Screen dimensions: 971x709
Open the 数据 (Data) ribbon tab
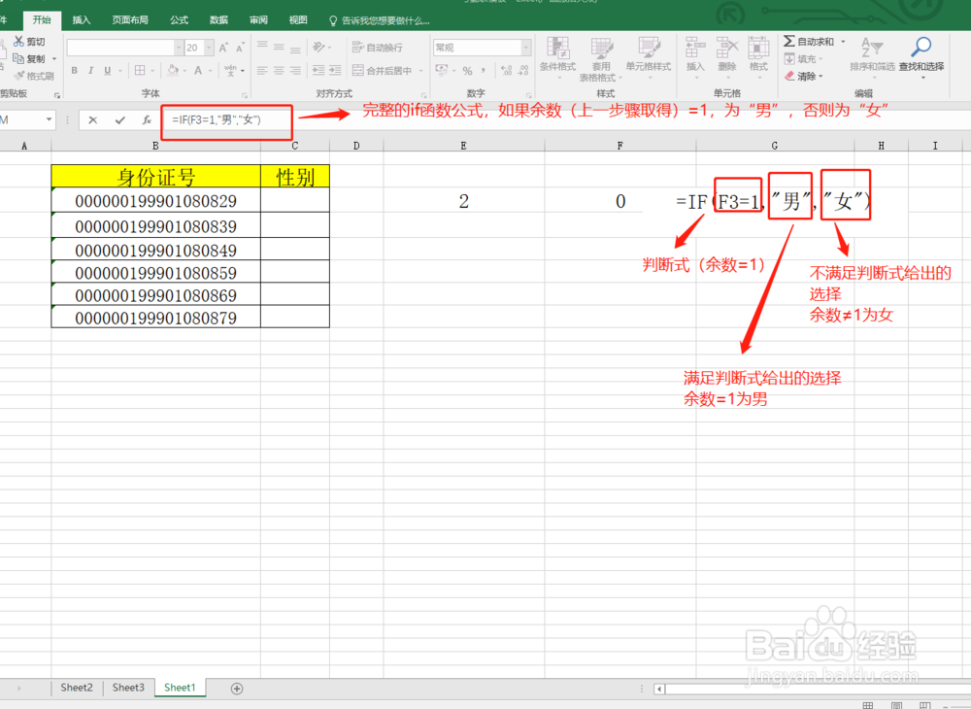click(218, 19)
